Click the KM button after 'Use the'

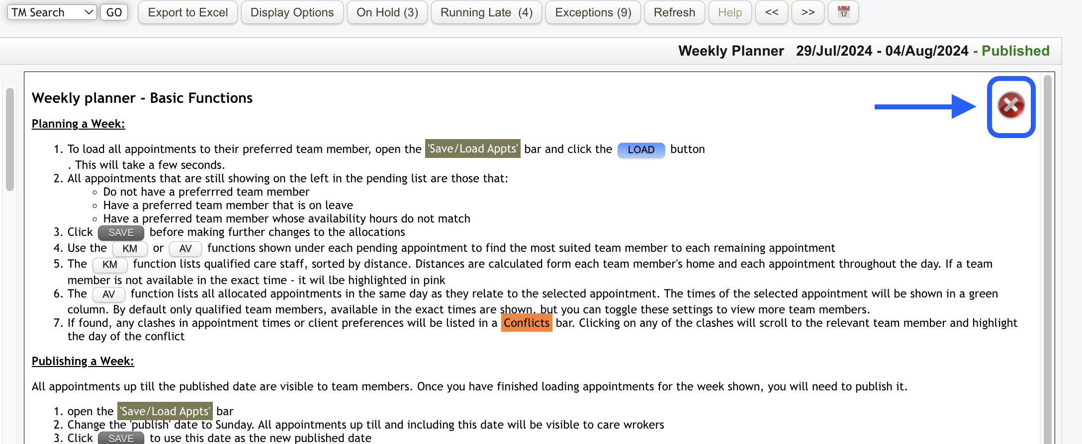[130, 248]
